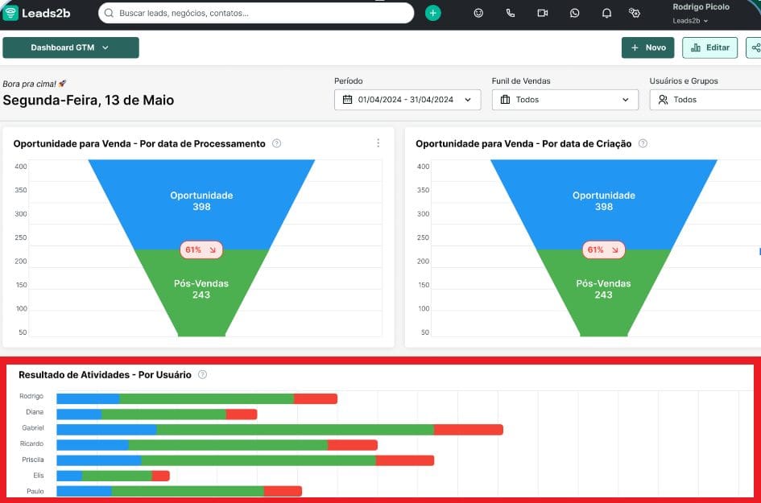Click the green segment of Gabriel's bar

point(295,429)
